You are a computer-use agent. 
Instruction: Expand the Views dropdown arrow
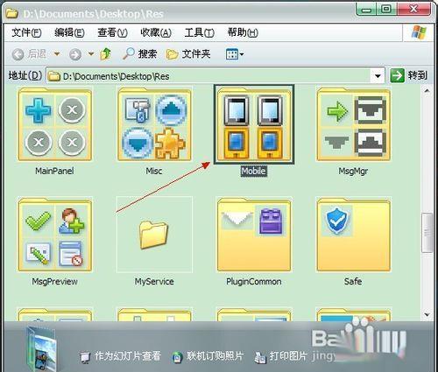242,54
